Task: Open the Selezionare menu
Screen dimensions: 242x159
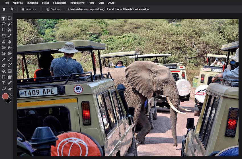Action: coord(60,3)
